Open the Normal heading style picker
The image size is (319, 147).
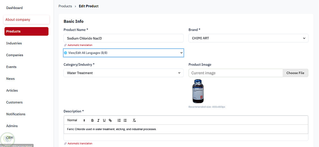[76, 120]
